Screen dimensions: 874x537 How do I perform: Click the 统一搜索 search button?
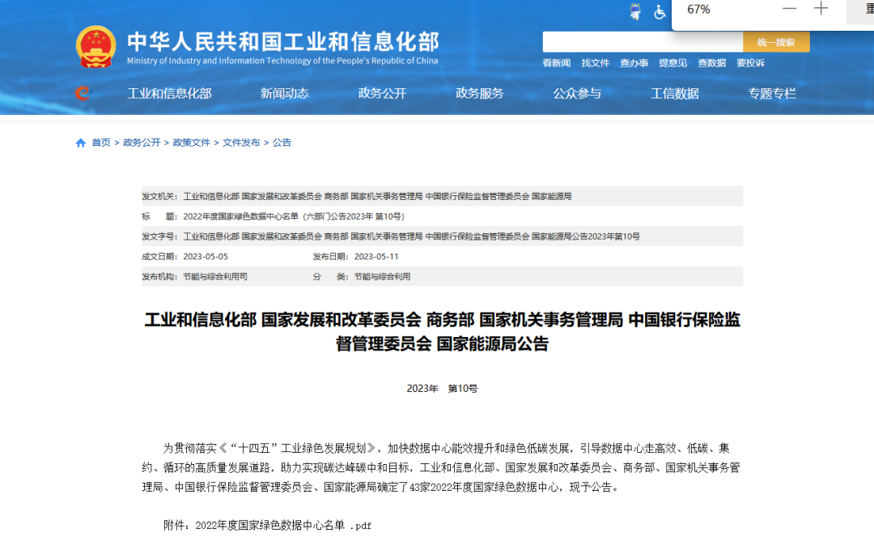(776, 42)
